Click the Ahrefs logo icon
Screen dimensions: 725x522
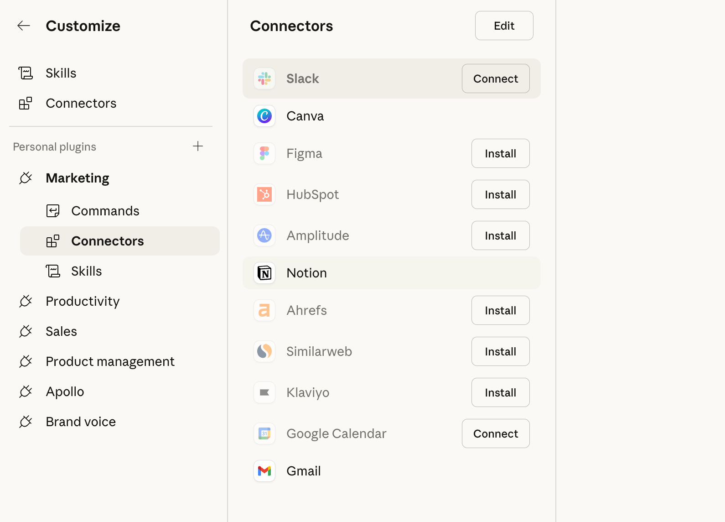(x=264, y=310)
